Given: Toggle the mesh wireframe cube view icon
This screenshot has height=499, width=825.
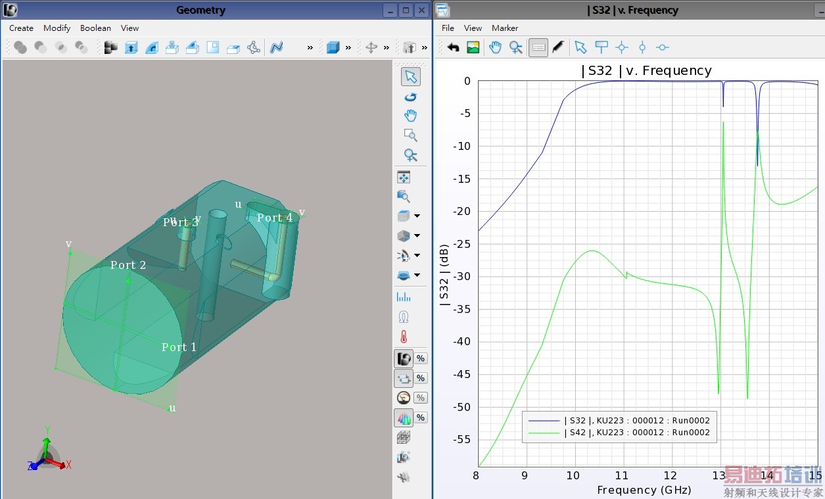Looking at the screenshot, I should [404, 437].
